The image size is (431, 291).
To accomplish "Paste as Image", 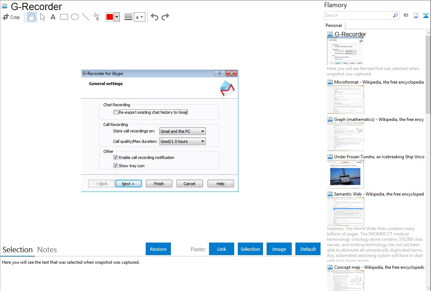I will tap(279, 249).
